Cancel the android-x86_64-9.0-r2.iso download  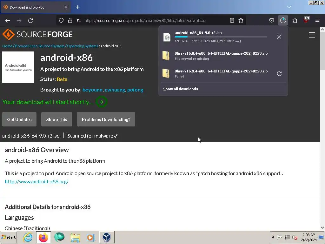(279, 37)
